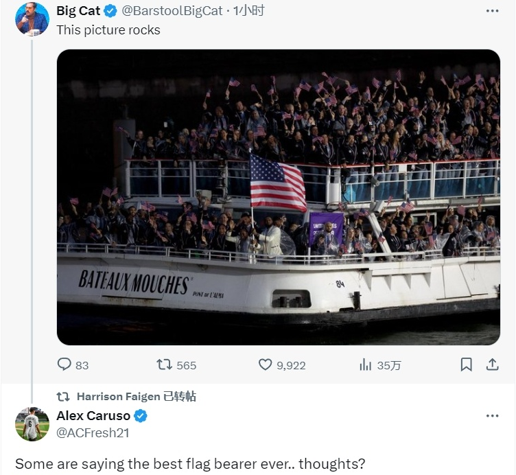516x475 pixels.
Task: Open the @ACFresh21 handle link
Action: click(x=93, y=432)
